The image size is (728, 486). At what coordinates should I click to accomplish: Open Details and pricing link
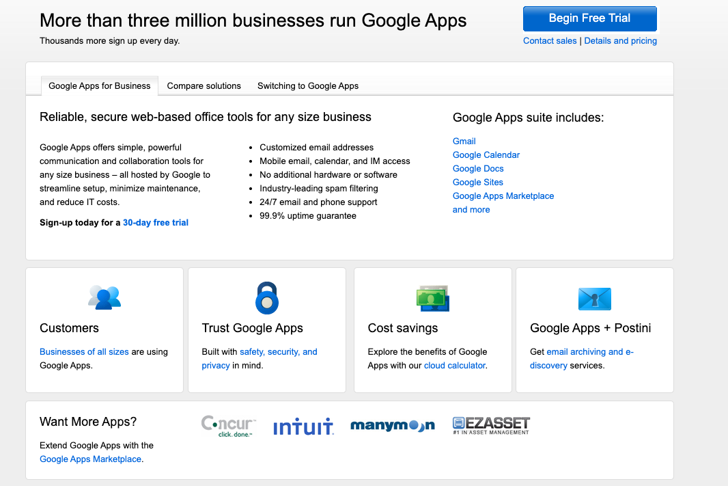(x=620, y=41)
